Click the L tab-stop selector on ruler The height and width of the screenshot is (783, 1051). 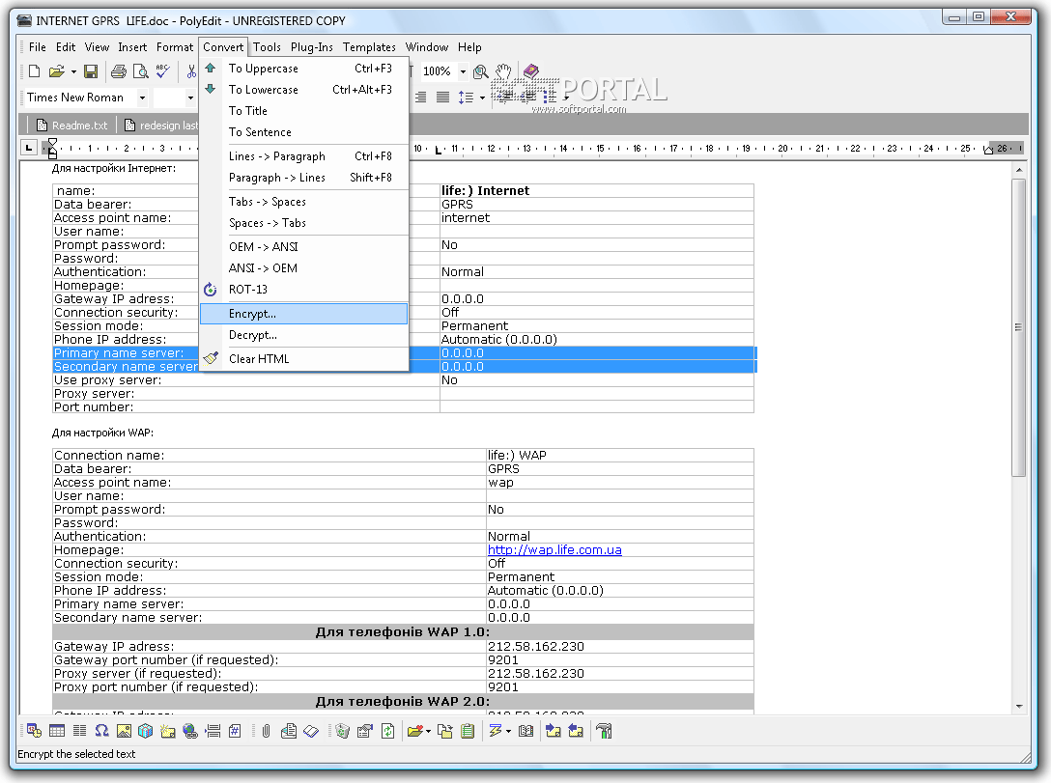click(29, 148)
